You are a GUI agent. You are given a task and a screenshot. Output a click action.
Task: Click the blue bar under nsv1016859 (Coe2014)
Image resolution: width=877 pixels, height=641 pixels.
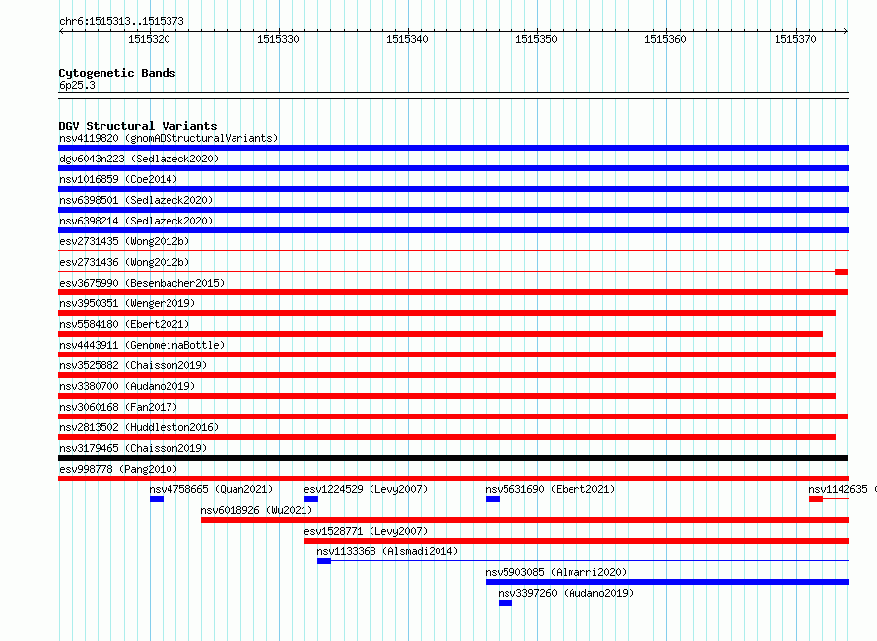(x=453, y=189)
